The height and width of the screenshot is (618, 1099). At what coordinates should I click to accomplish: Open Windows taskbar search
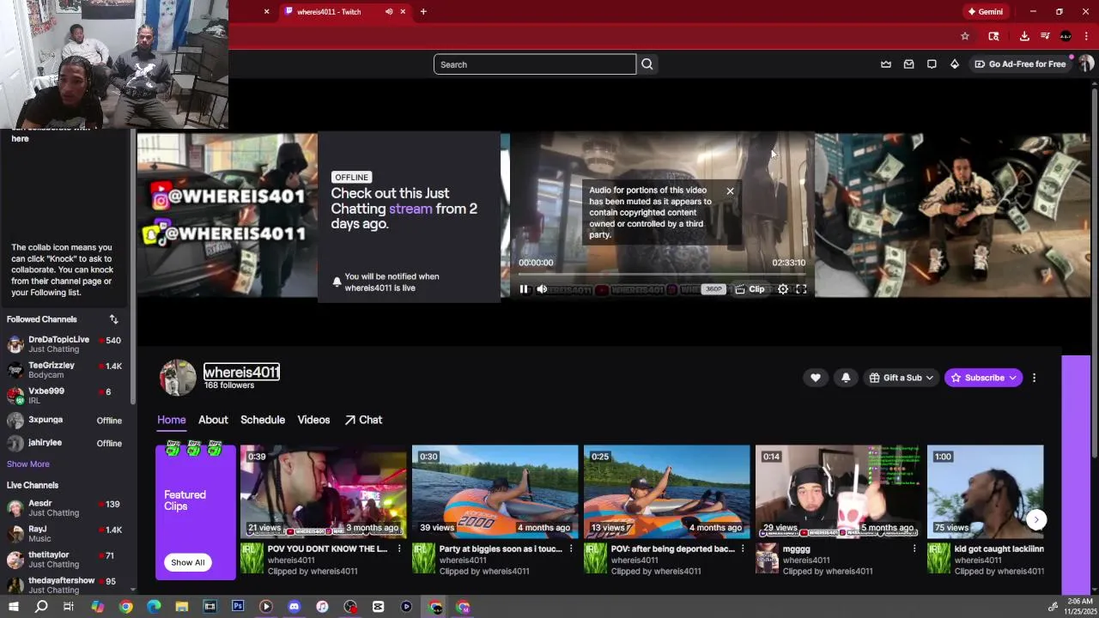[x=41, y=607]
